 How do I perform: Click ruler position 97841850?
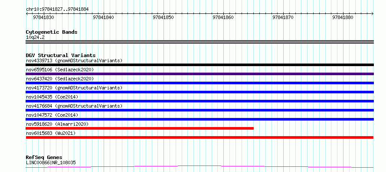163,17
